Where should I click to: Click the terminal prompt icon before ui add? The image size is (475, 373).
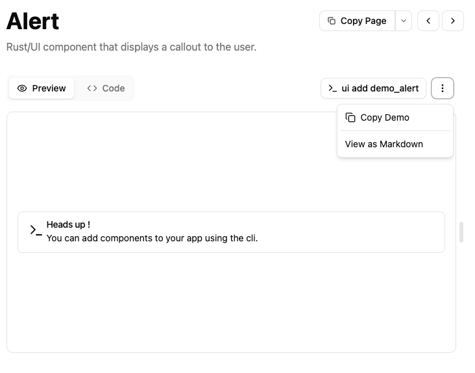click(332, 88)
